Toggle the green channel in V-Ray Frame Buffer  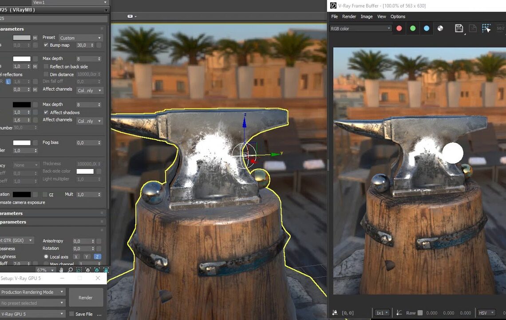tap(412, 28)
